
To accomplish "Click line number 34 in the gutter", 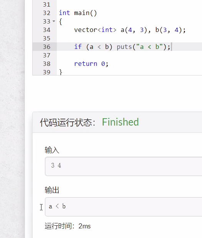I will tap(46, 30).
